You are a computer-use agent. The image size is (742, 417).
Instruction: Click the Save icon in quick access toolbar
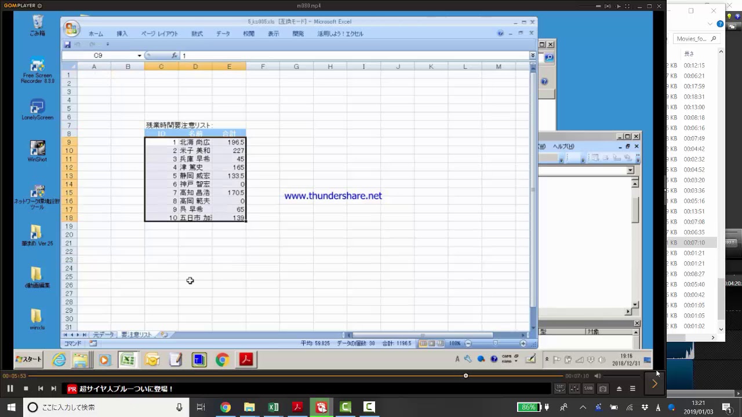[67, 45]
